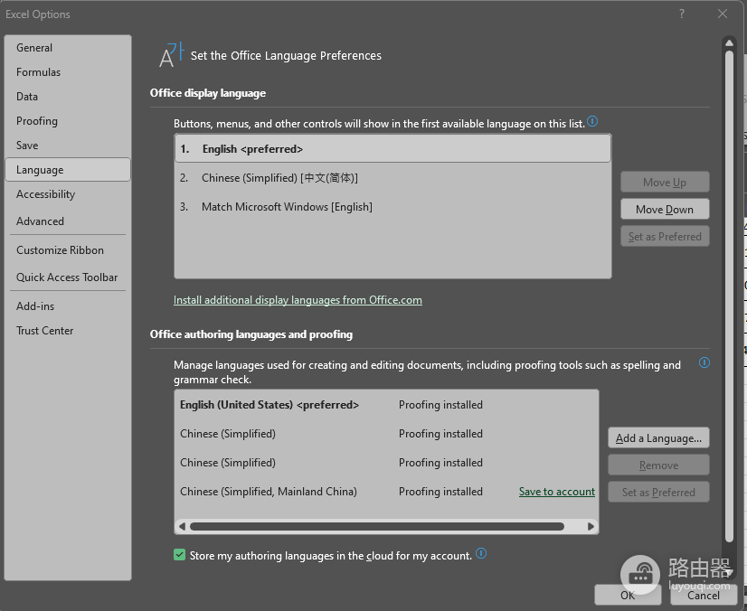The image size is (747, 611).
Task: Select the Language category in sidebar
Action: (x=68, y=170)
